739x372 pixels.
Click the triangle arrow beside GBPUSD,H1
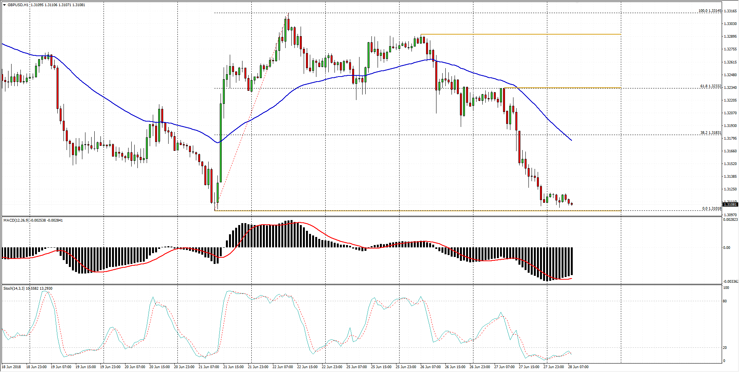[x=4, y=5]
